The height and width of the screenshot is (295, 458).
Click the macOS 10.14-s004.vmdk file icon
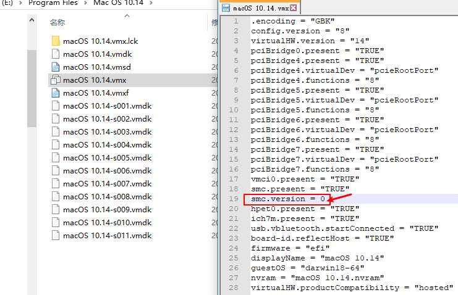tap(56, 145)
